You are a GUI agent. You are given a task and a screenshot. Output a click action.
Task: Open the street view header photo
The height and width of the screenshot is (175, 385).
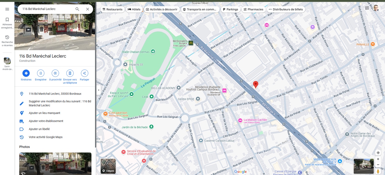coord(55,32)
